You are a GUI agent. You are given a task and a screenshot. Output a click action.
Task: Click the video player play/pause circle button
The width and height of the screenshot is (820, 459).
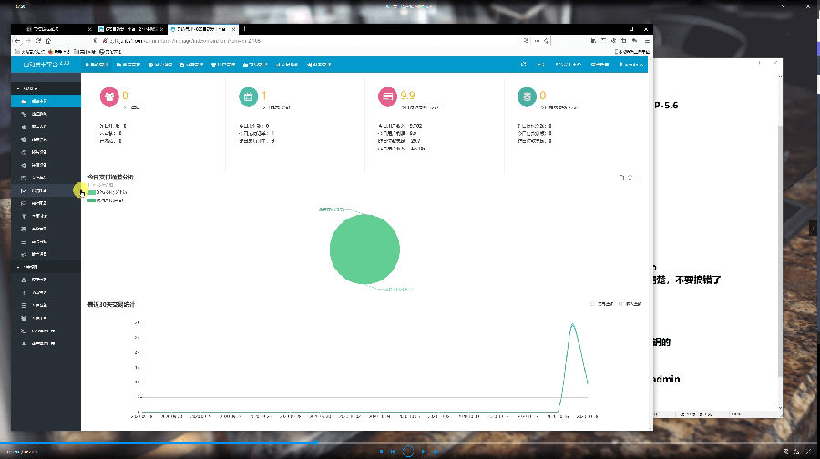[x=409, y=451]
